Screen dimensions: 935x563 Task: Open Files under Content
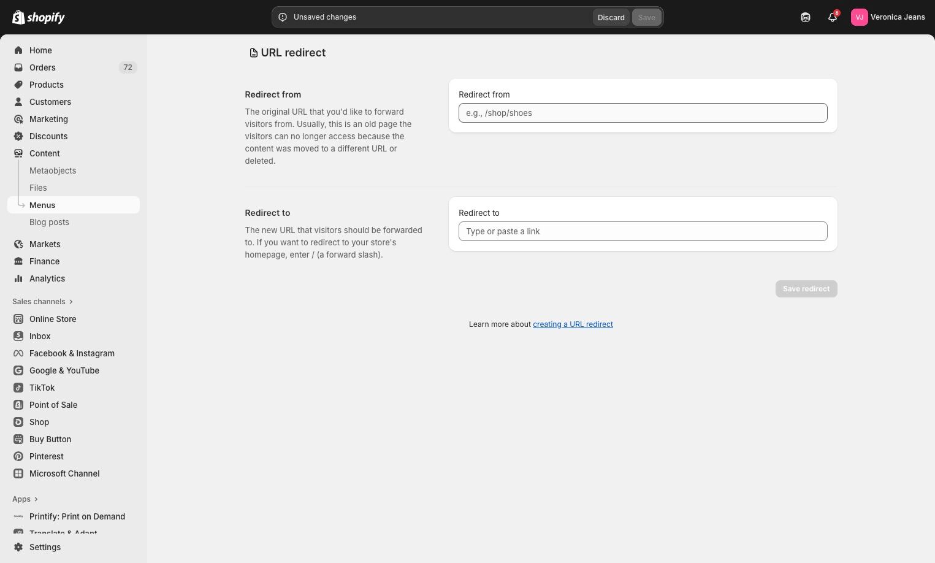pyautogui.click(x=38, y=188)
